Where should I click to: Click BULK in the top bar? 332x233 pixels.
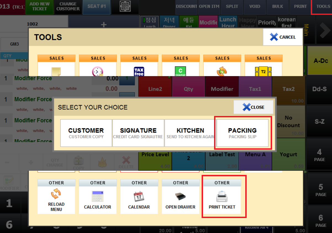point(277,7)
